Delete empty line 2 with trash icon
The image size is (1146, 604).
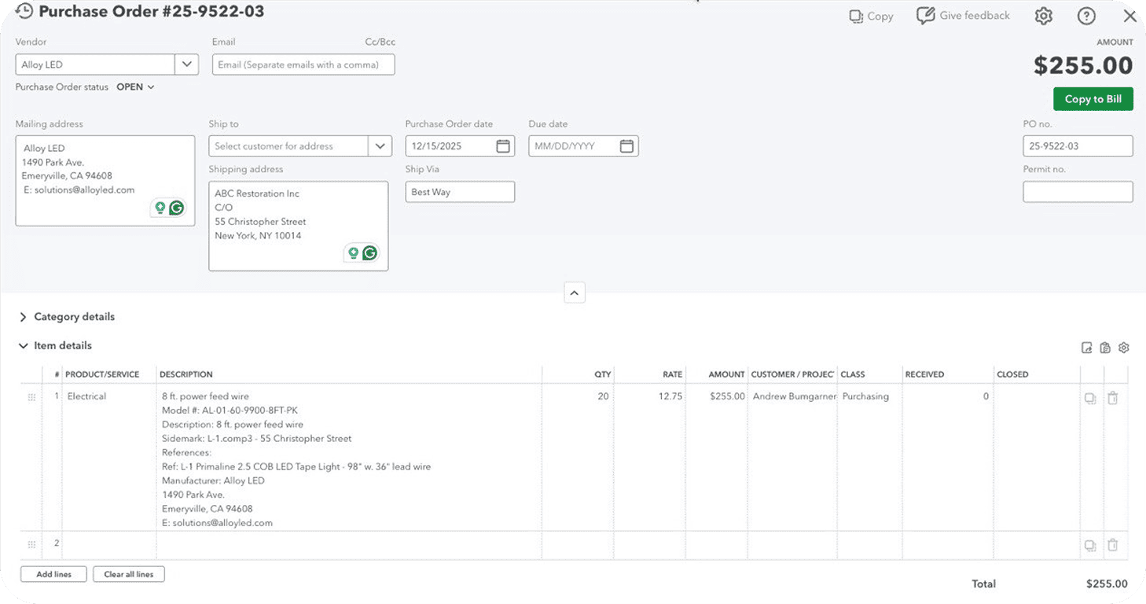click(x=1113, y=545)
